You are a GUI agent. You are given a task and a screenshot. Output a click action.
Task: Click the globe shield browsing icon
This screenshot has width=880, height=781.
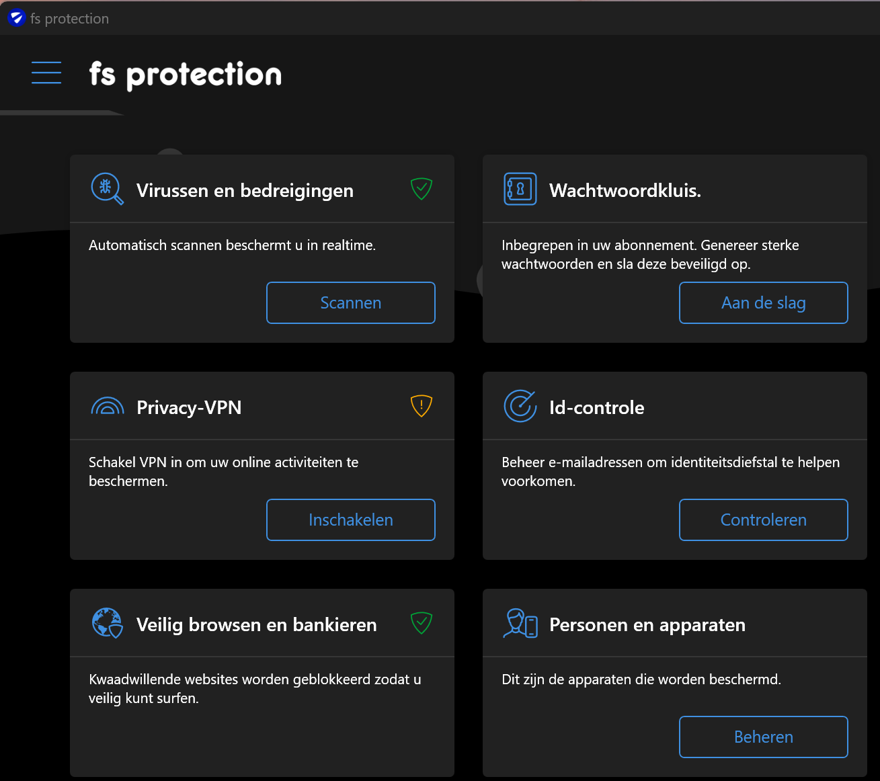pos(107,623)
